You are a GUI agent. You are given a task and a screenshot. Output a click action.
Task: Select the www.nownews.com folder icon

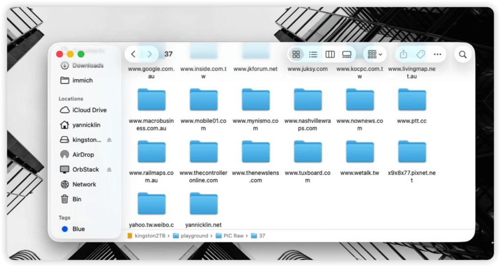pyautogui.click(x=360, y=100)
